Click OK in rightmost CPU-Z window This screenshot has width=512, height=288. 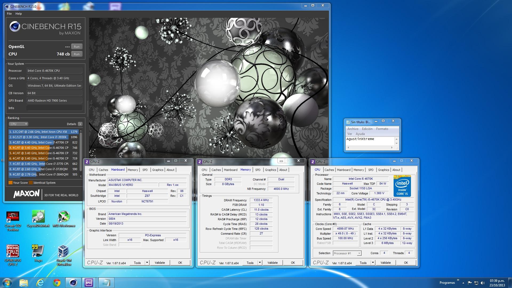point(406,263)
